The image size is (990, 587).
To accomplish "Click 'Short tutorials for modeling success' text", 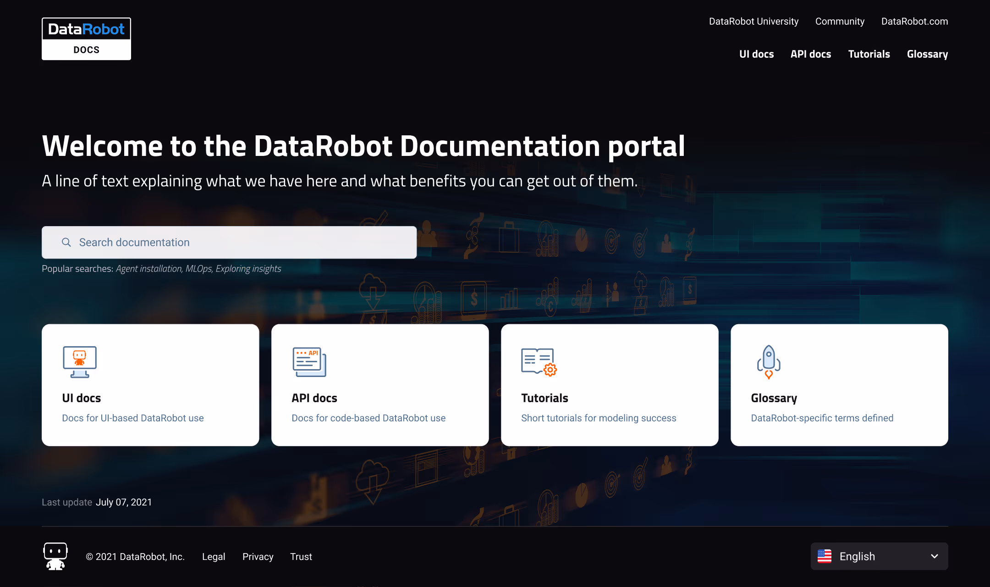I will coord(599,418).
